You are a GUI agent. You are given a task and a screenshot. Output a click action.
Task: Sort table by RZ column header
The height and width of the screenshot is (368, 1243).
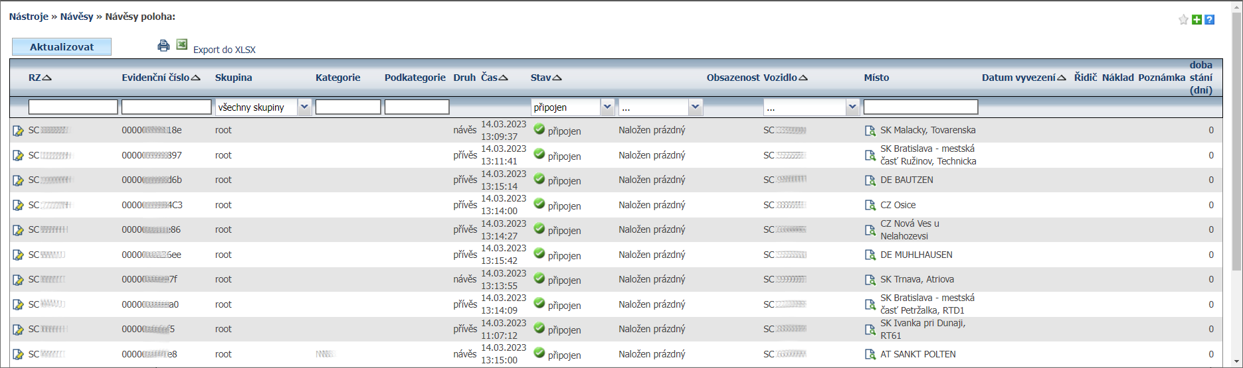[x=40, y=78]
